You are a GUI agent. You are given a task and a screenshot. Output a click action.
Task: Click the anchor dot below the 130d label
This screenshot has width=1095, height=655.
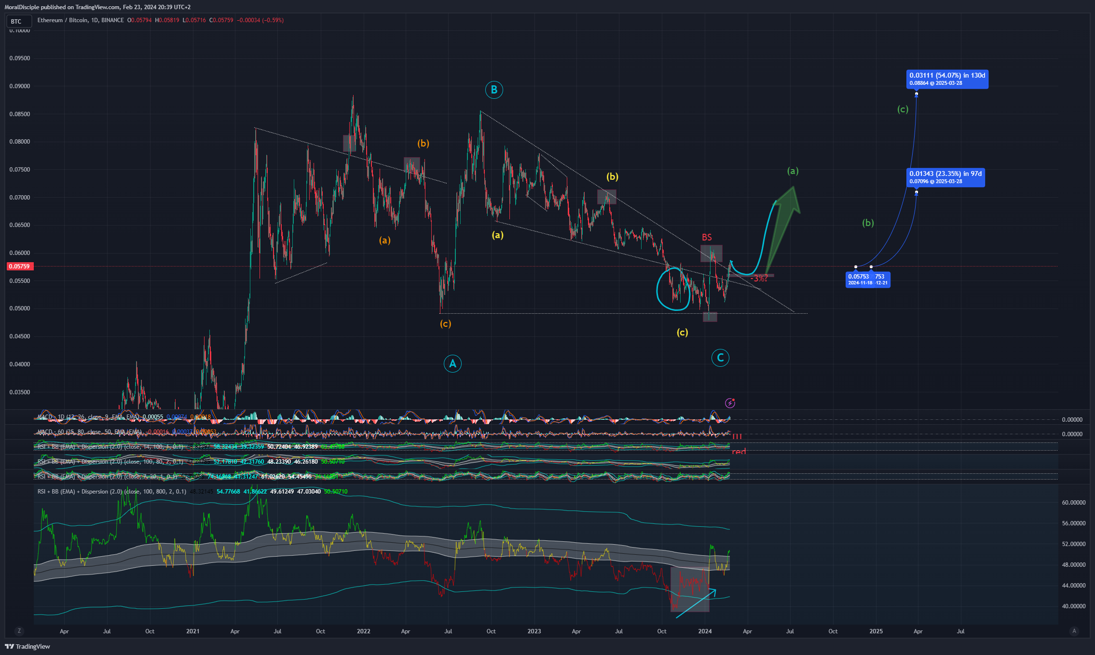917,94
